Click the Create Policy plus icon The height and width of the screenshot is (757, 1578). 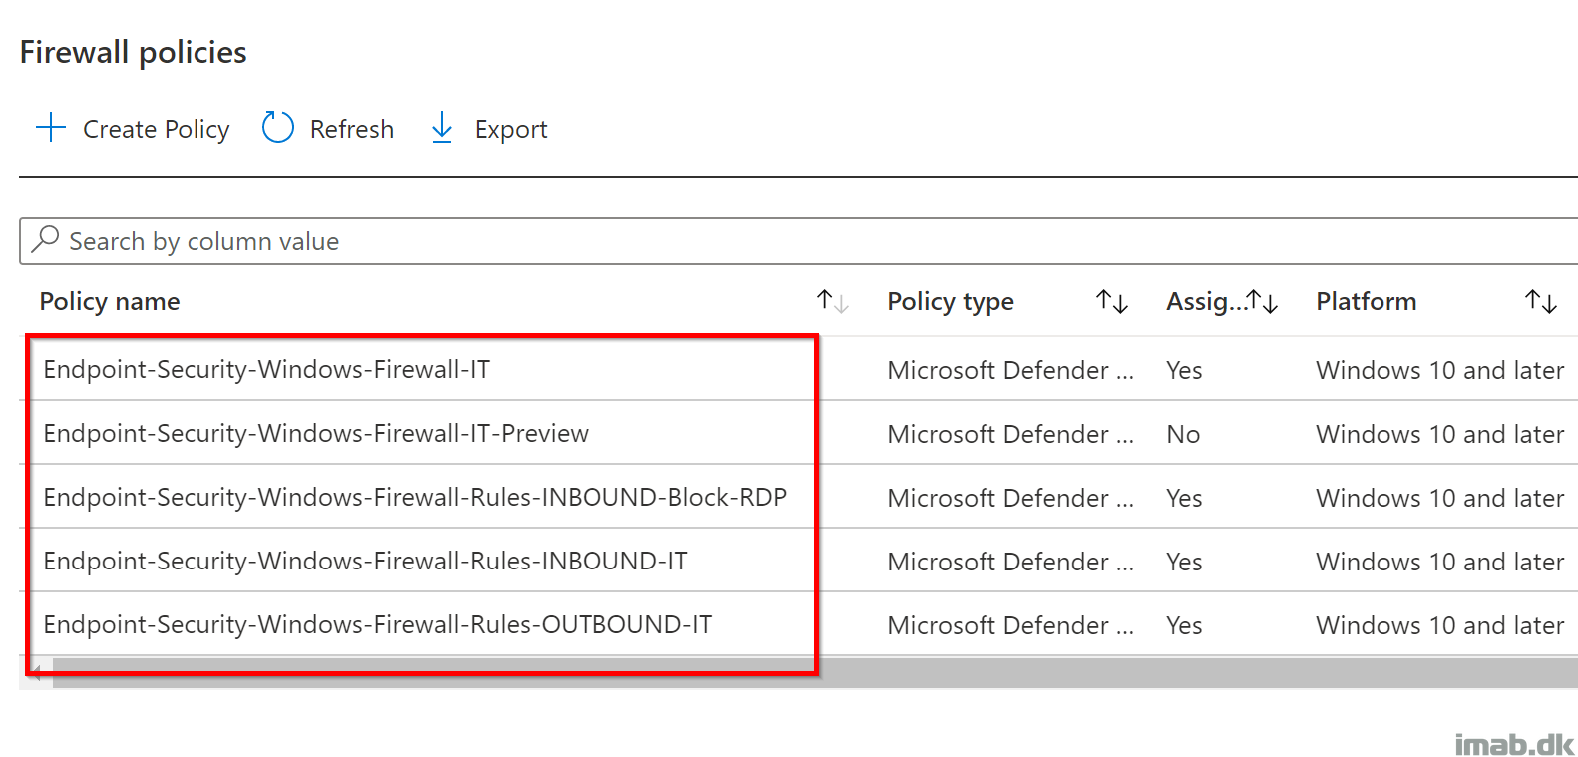point(50,128)
